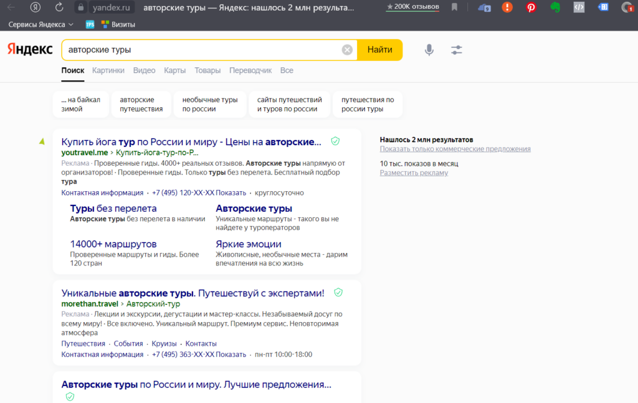Open youtravel.me domain link
The image size is (638, 403).
85,153
